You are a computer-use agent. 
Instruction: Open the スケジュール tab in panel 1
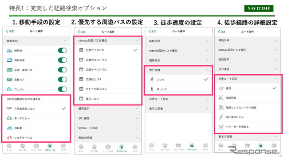[50, 147]
